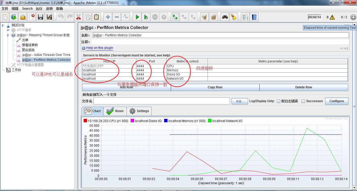The width and height of the screenshot is (357, 191).
Task: Click the Toggle enable/disable toolbar icon
Action: click(126, 17)
